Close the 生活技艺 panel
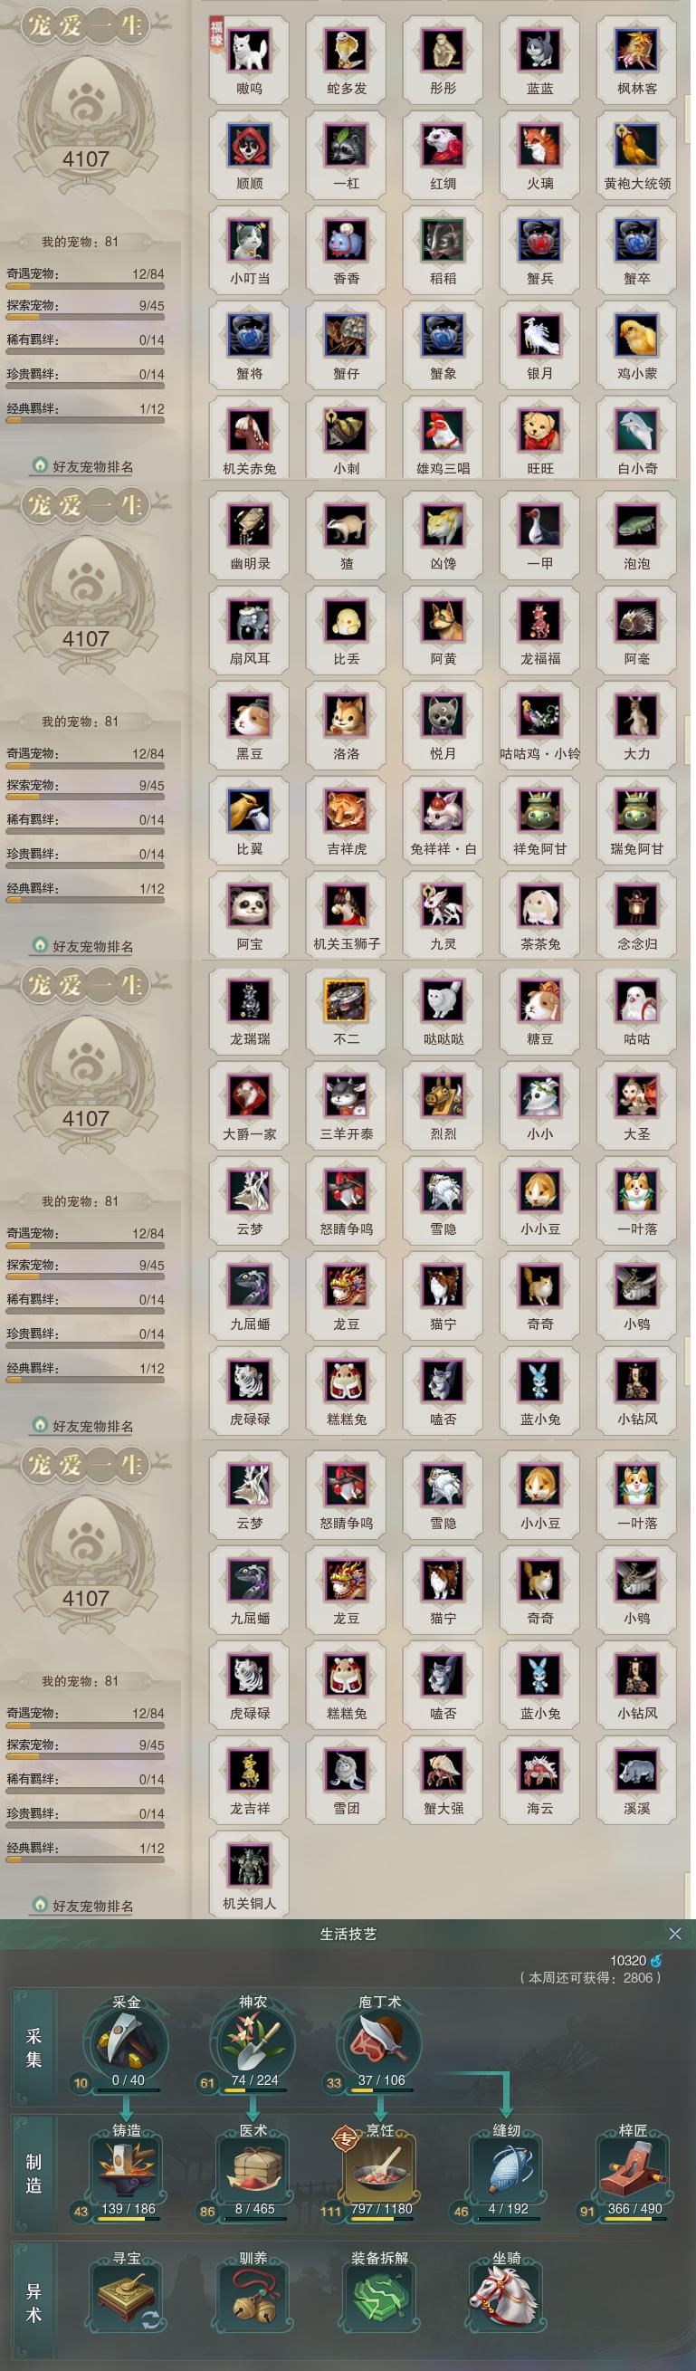Screen dimensions: 696x2371 point(675,1934)
